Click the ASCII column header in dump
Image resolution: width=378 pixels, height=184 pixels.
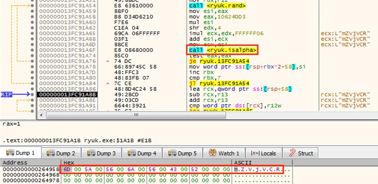point(243,163)
